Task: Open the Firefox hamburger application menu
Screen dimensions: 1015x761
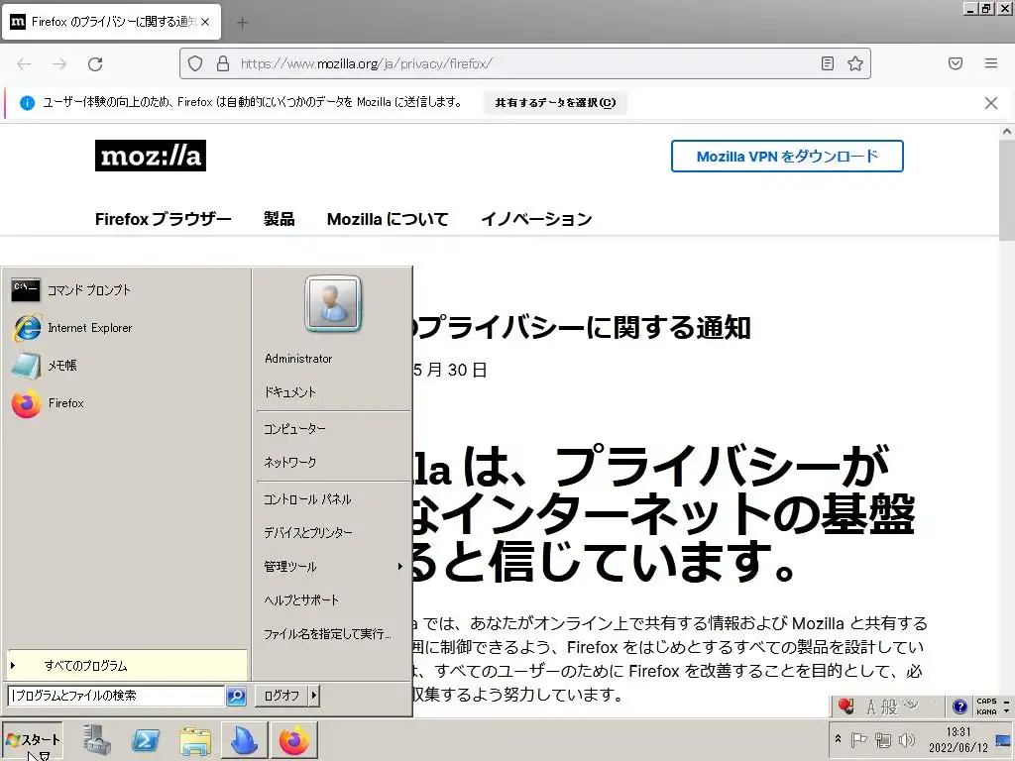Action: tap(991, 63)
